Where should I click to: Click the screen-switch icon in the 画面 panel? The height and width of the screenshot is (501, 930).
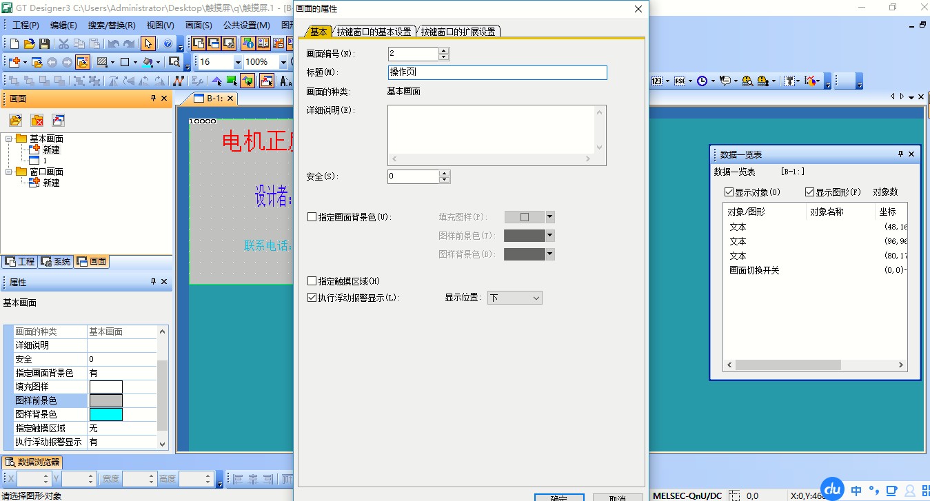(59, 120)
